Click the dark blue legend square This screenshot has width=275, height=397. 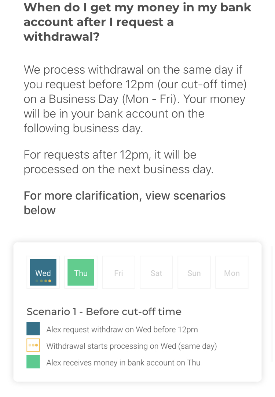coord(33,329)
